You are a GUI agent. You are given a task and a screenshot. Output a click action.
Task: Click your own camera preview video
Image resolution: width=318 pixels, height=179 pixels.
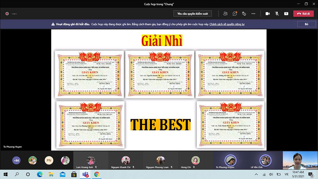pyautogui.click(x=300, y=160)
